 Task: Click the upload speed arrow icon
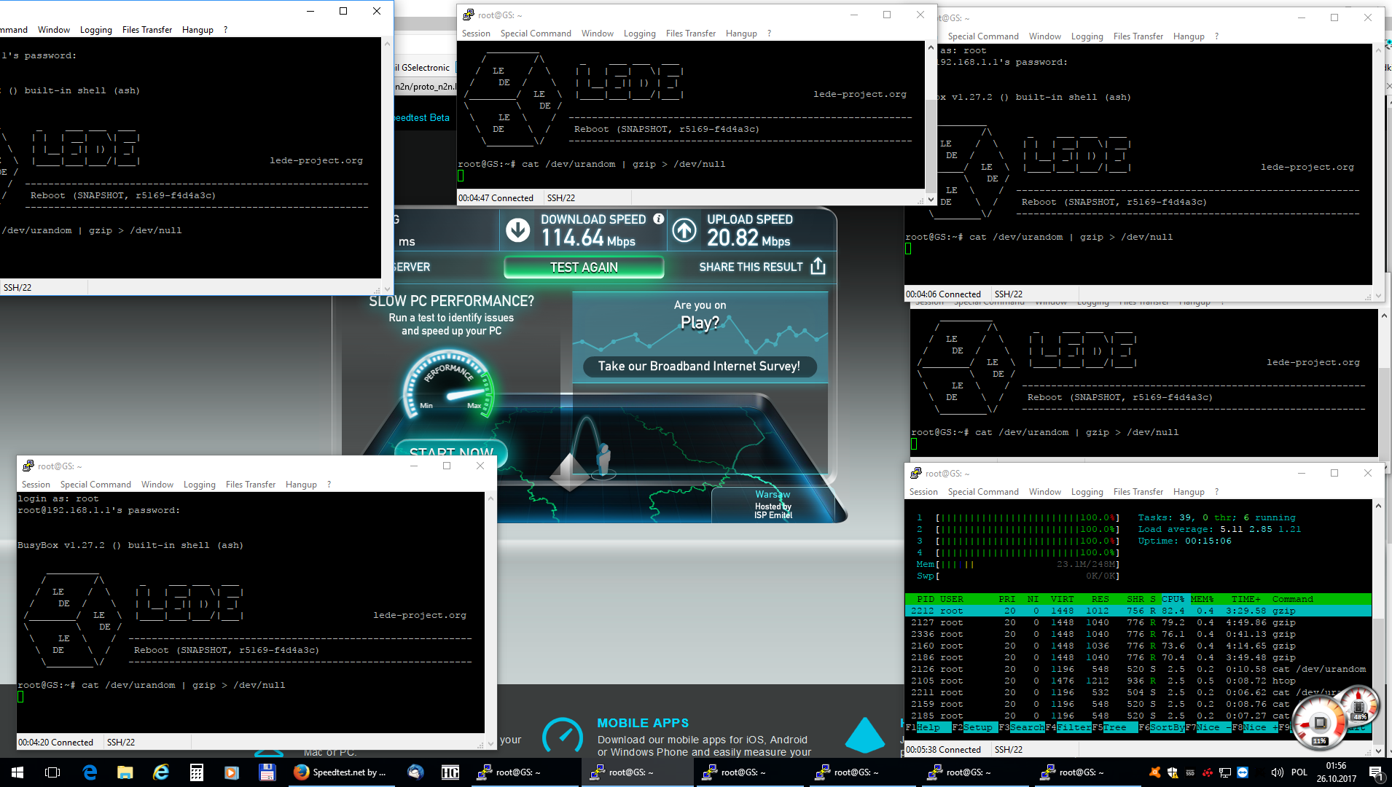click(684, 230)
